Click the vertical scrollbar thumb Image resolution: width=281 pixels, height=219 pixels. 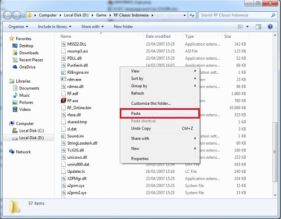(x=275, y=152)
